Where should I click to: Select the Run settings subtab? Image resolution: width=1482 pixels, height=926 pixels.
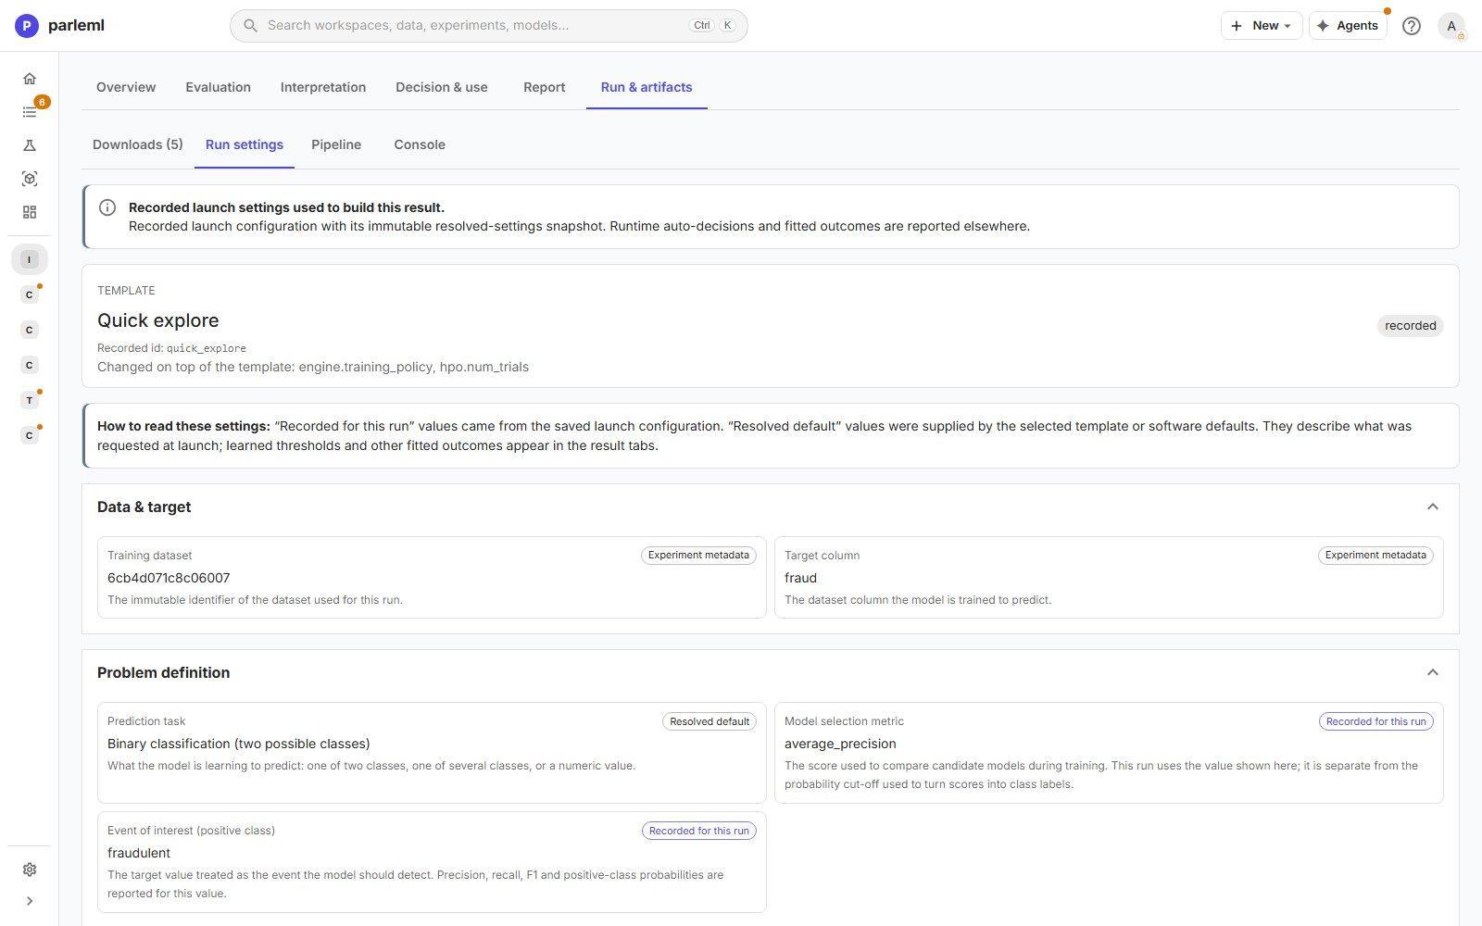245,144
